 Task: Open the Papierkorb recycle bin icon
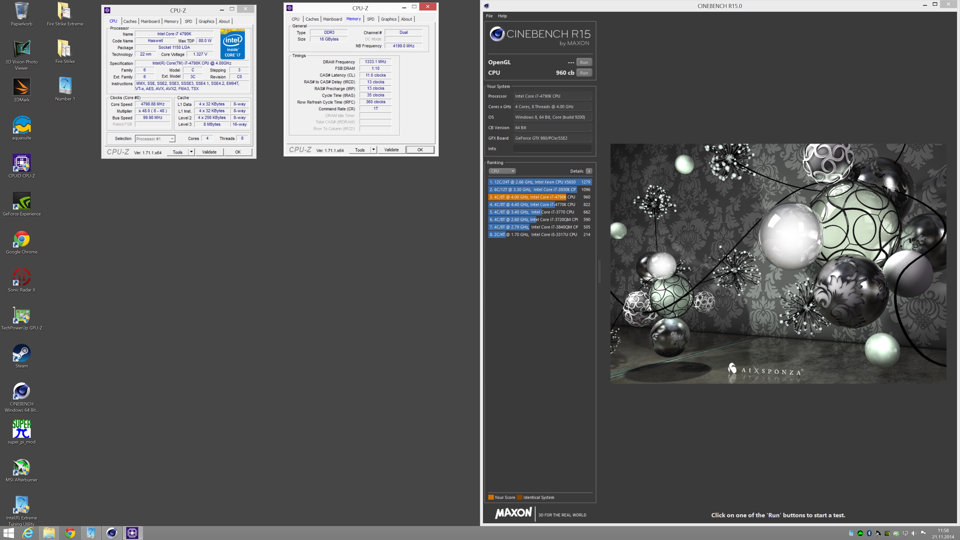click(21, 14)
